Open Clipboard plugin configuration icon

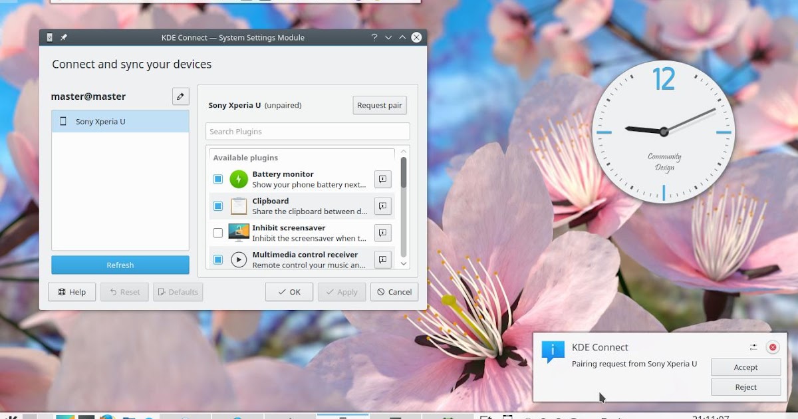[x=382, y=206]
